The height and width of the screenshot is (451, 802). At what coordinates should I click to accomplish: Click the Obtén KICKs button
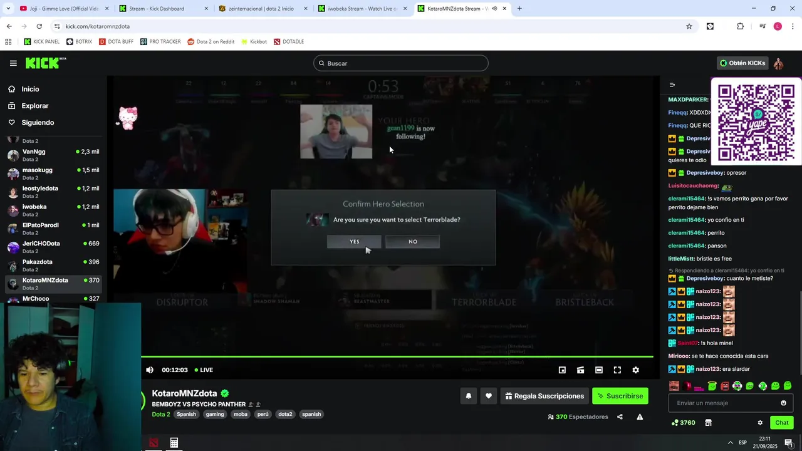[x=742, y=63]
